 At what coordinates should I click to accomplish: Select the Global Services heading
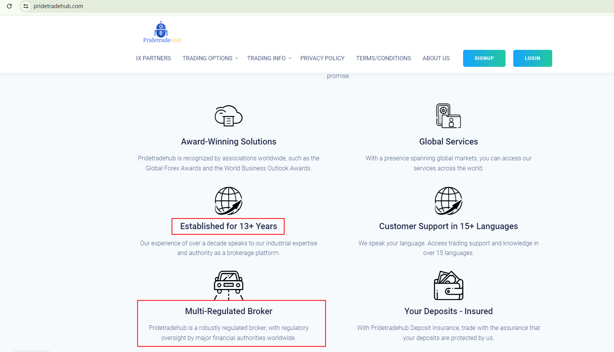pyautogui.click(x=448, y=142)
